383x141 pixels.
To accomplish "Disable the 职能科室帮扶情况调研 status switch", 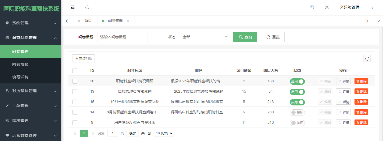I will [x=297, y=81].
